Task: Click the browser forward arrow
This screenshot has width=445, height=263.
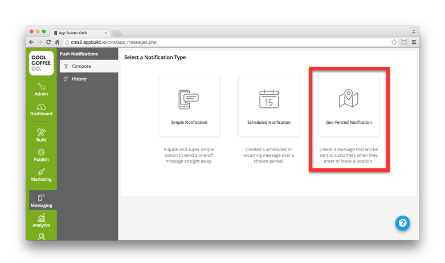Action: [40, 42]
